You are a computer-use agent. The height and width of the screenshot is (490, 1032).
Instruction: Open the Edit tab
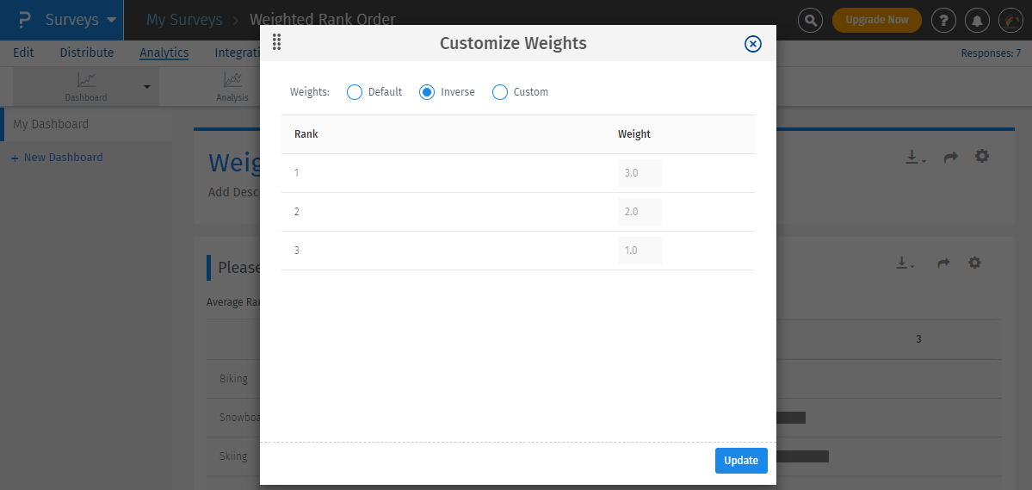(23, 53)
